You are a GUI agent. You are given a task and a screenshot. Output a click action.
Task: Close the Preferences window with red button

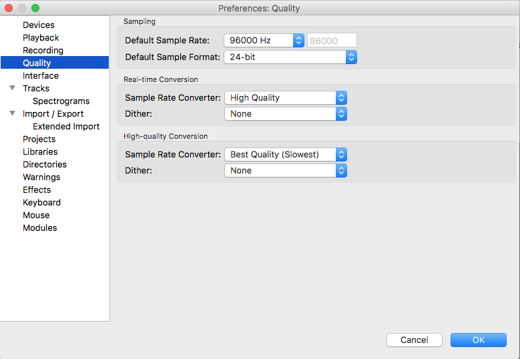9,8
